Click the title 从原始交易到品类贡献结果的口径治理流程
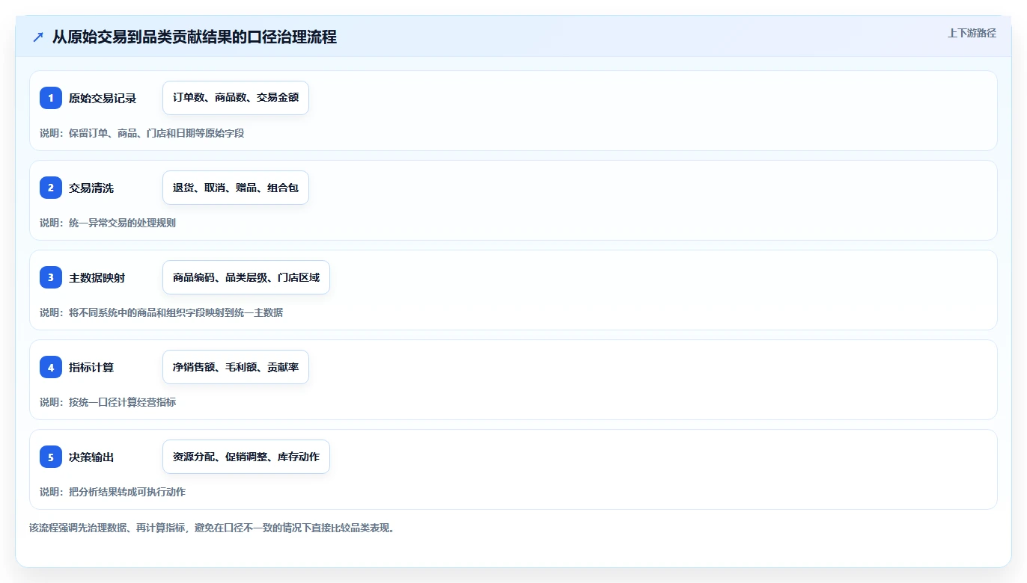1027x583 pixels. click(x=195, y=37)
